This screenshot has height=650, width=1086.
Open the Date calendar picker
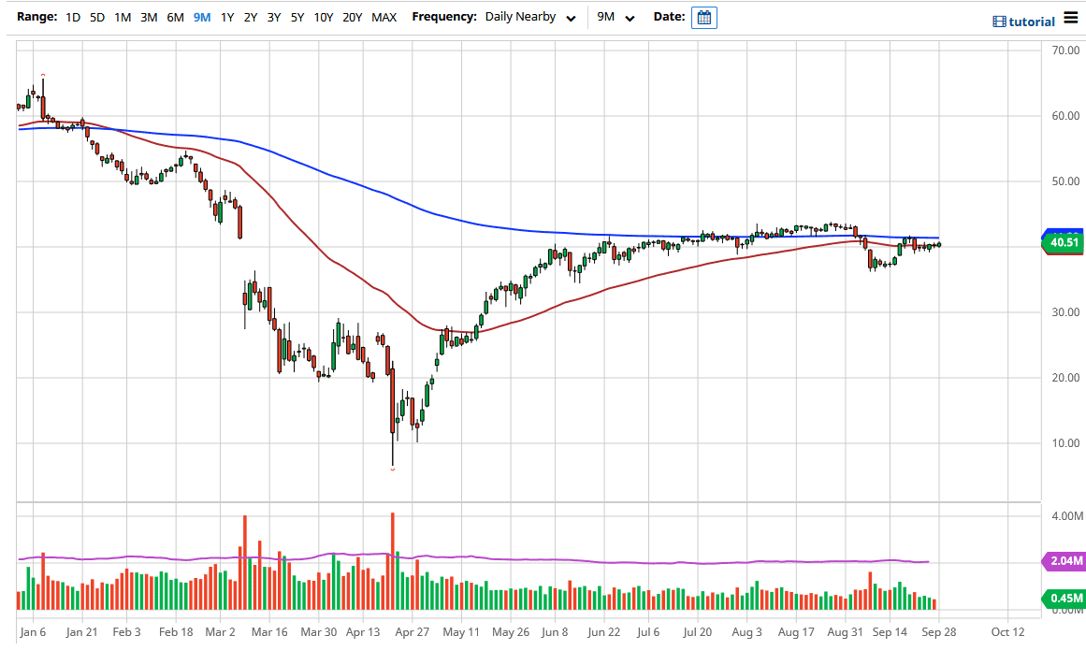(703, 17)
